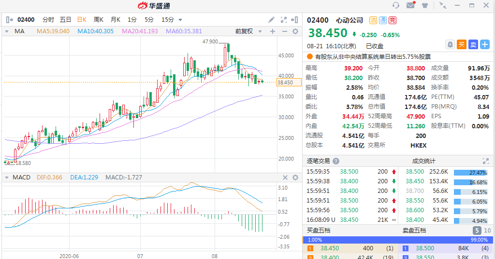The image size is (495, 259).
Task: Switch to 分时 intraday chart
Action: click(48, 20)
